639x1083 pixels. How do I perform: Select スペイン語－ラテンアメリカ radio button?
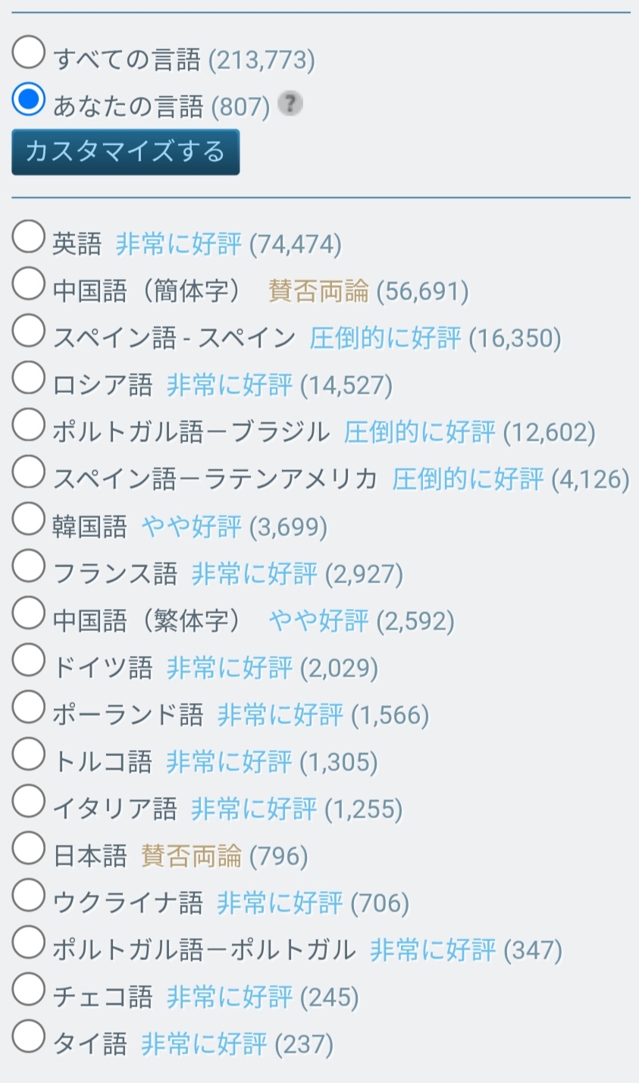click(29, 472)
